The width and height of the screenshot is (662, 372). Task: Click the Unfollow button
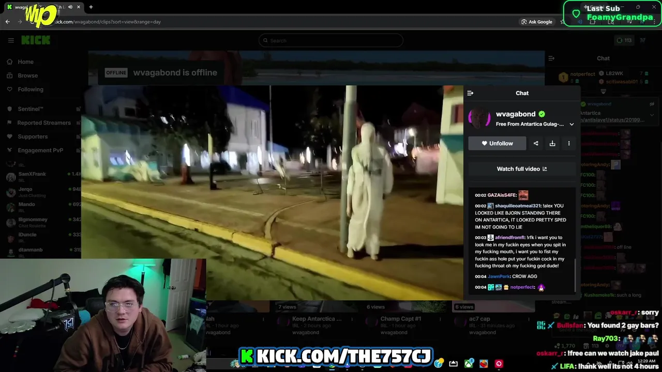[497, 143]
